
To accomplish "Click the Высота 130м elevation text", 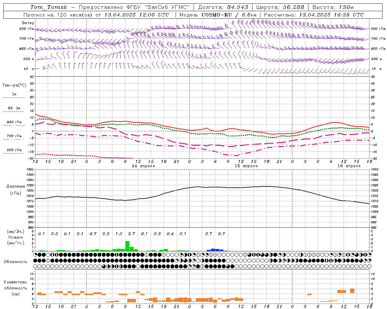I will [x=333, y=7].
